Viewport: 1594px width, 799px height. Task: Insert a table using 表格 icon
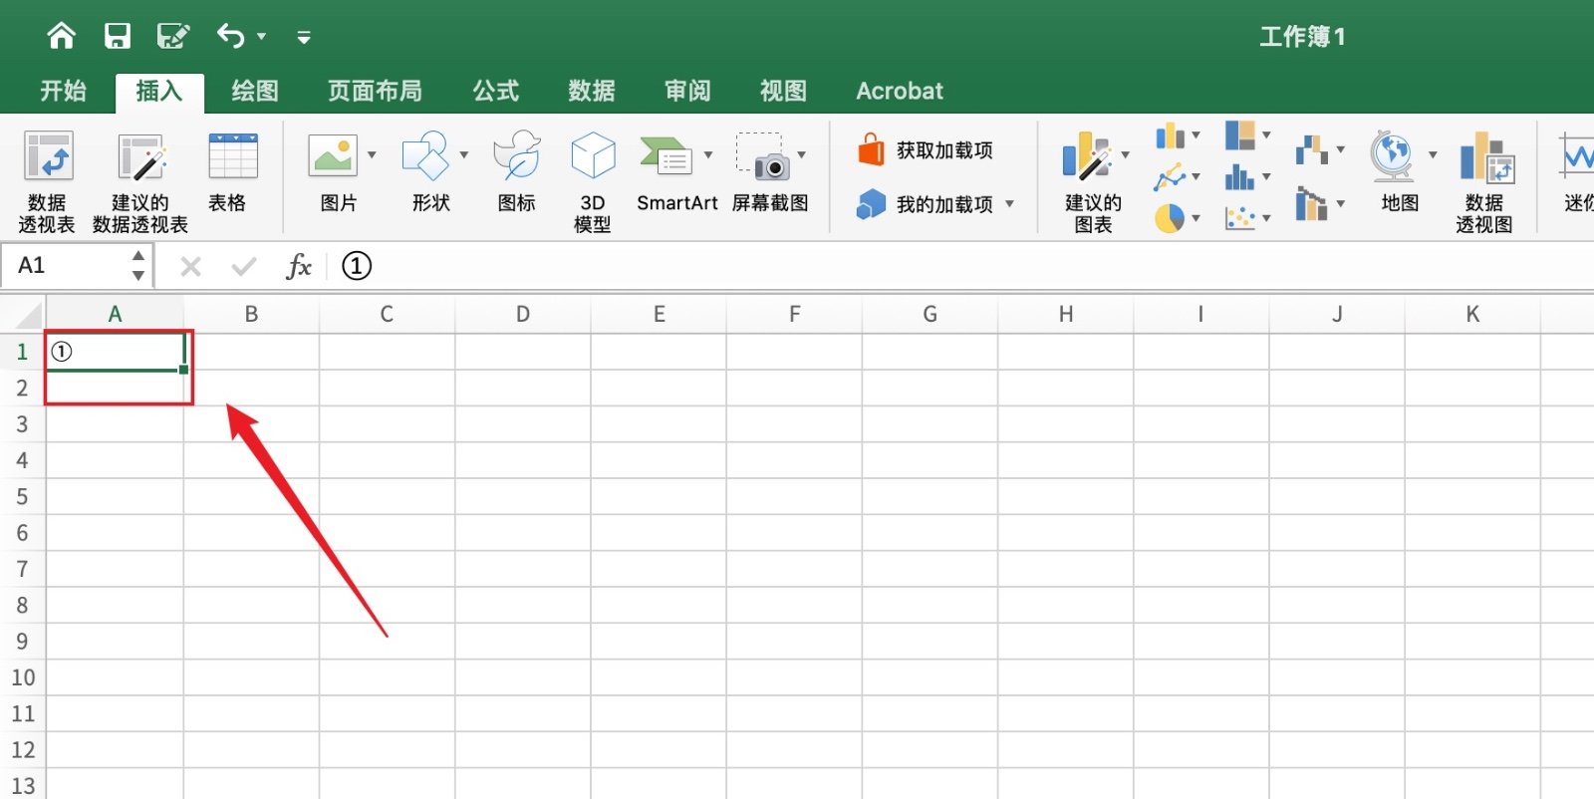coord(232,159)
